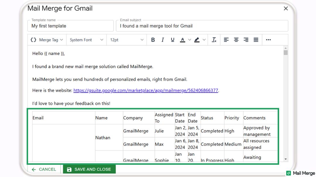This screenshot has width=316, height=177.
Task: Click the Company column header
Action: click(139, 118)
